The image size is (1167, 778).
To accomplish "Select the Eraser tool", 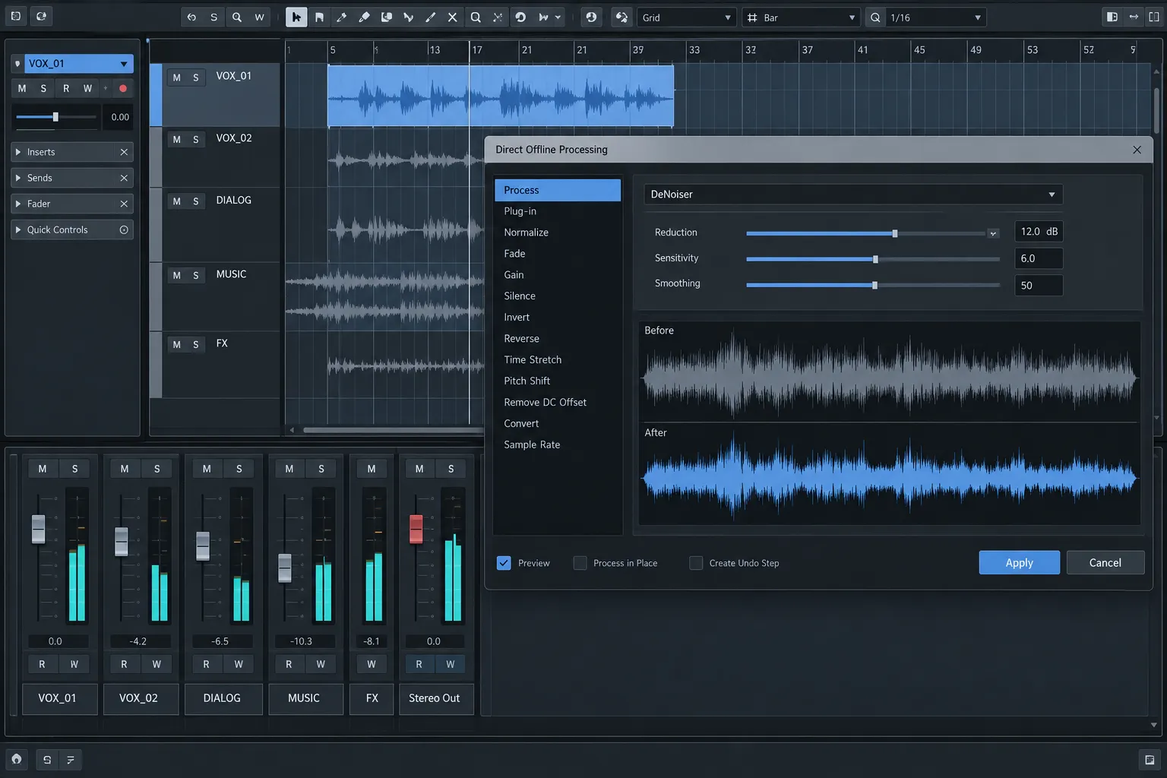I will coord(364,17).
